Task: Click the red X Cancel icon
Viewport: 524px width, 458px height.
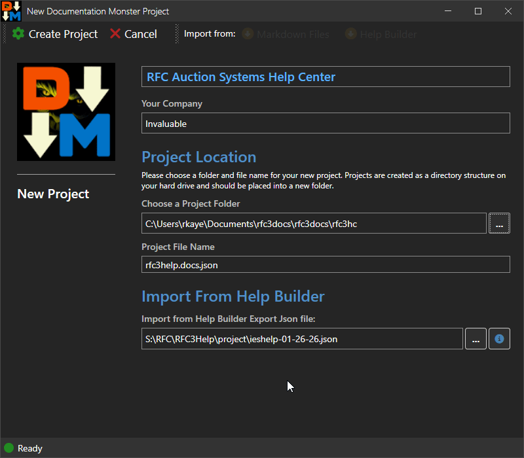Action: [x=115, y=34]
